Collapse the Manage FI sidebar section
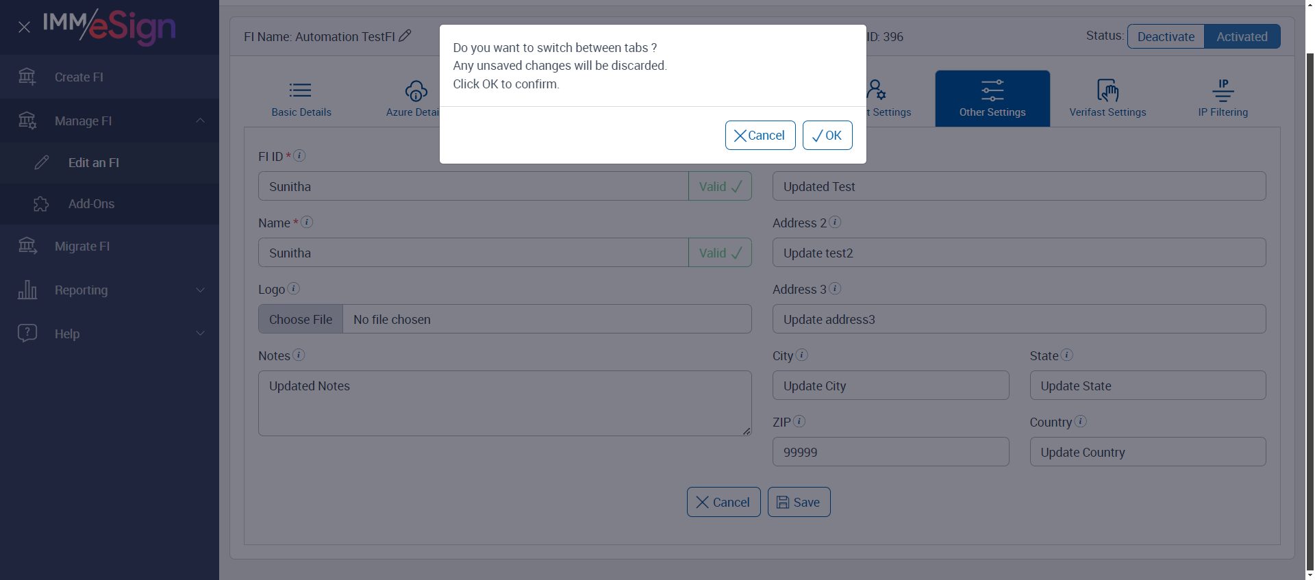 (200, 121)
